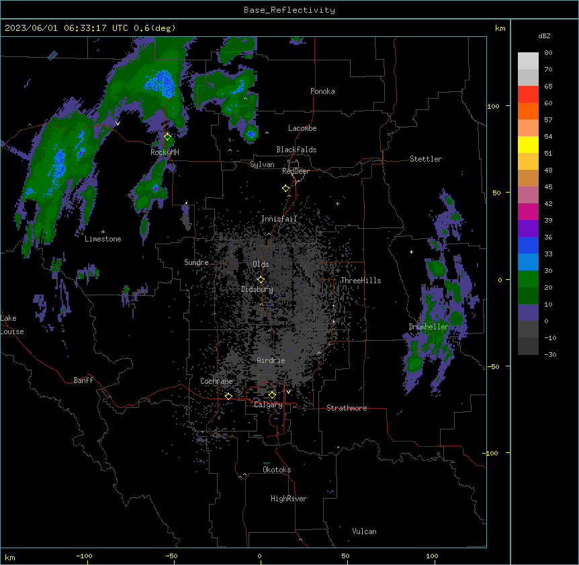Click the Airdrie city label
The height and width of the screenshot is (565, 579).
pos(271,360)
